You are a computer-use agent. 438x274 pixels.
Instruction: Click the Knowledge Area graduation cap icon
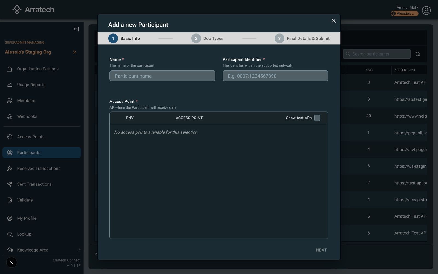click(x=10, y=250)
